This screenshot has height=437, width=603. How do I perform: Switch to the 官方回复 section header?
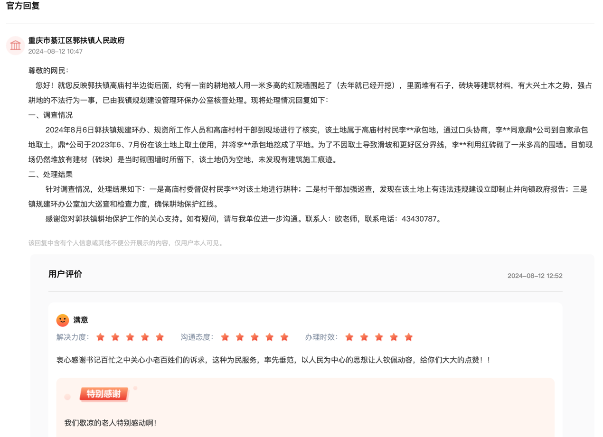(22, 6)
